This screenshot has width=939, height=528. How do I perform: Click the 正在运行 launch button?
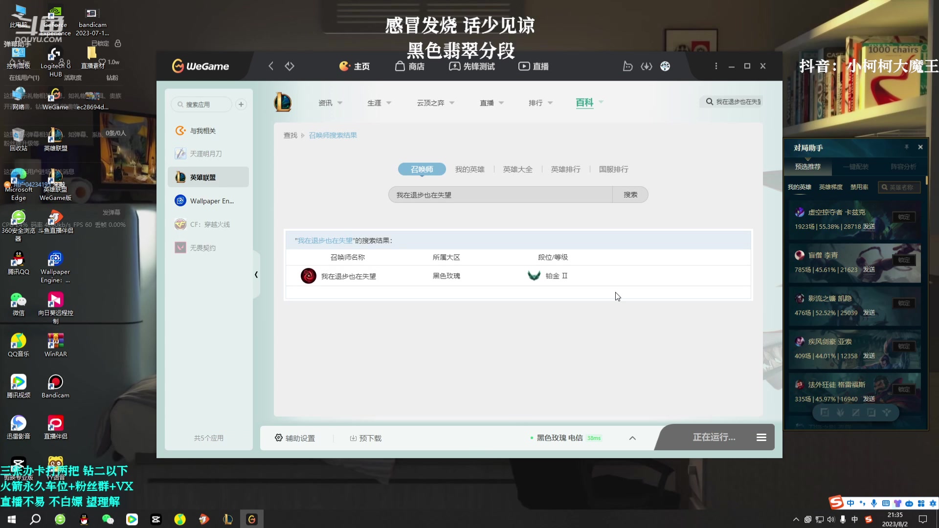[714, 437]
